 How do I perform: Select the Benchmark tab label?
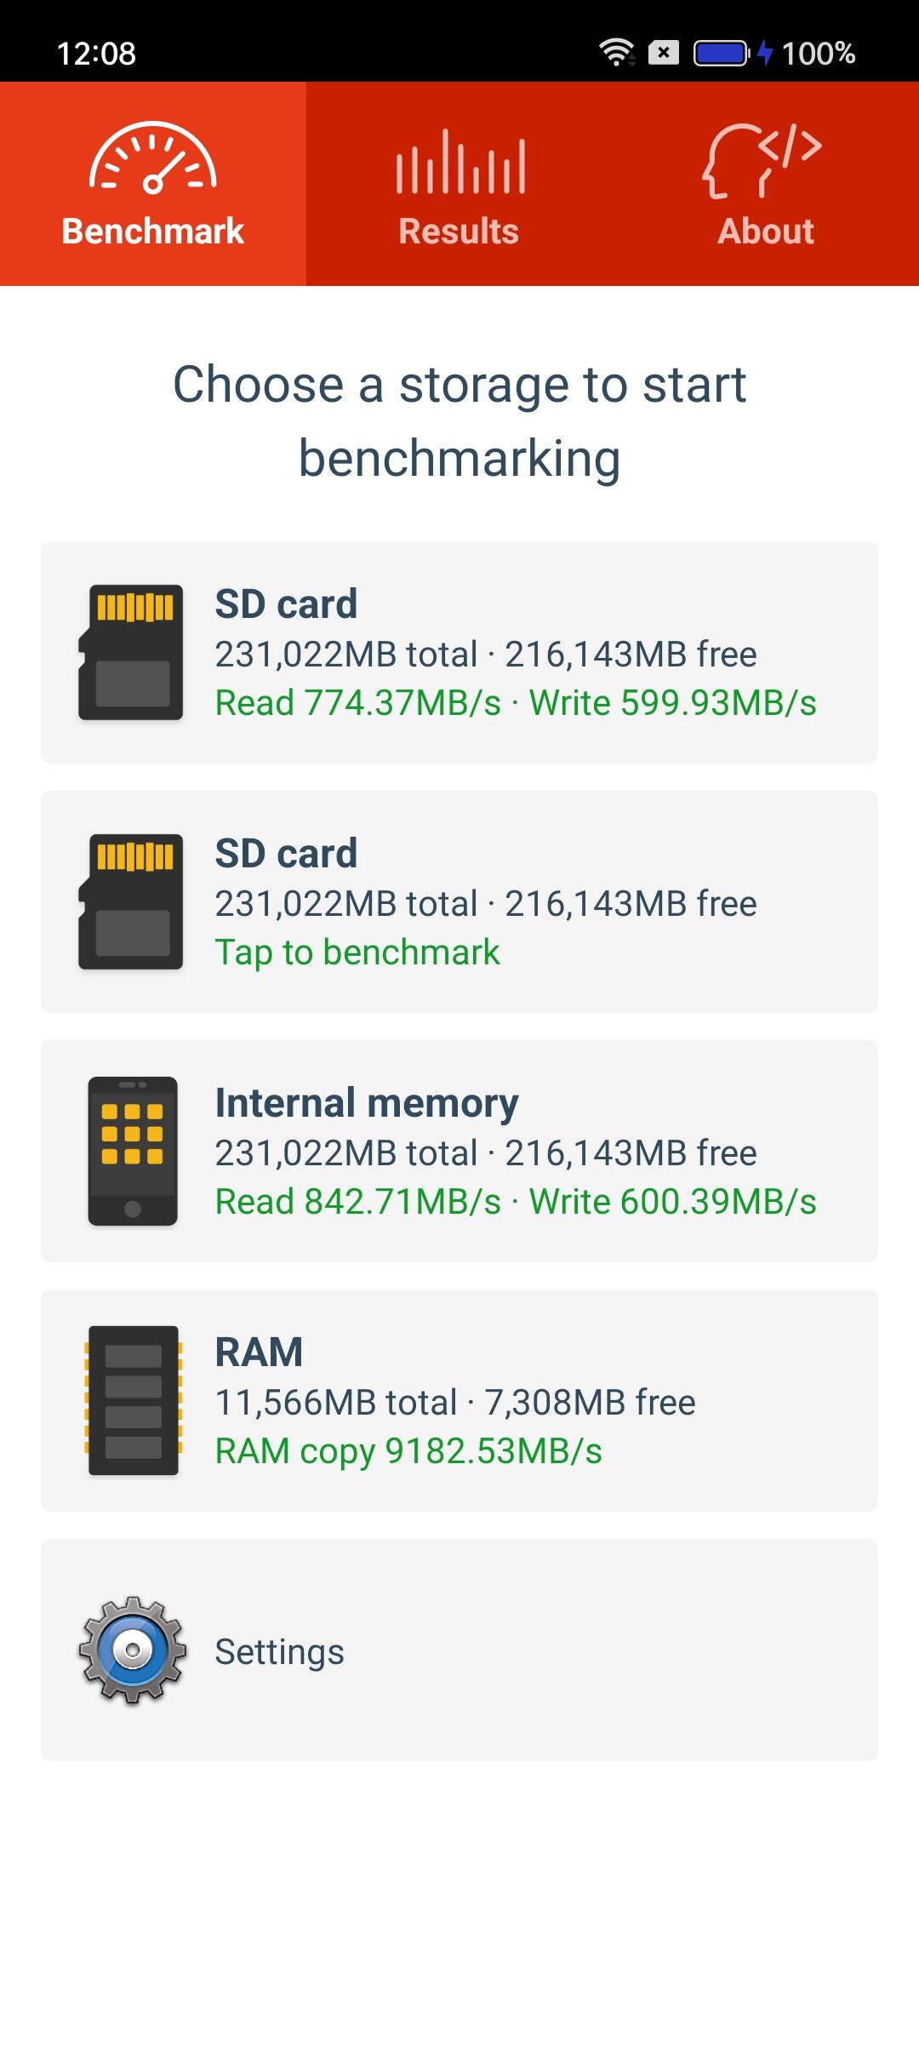pyautogui.click(x=153, y=232)
